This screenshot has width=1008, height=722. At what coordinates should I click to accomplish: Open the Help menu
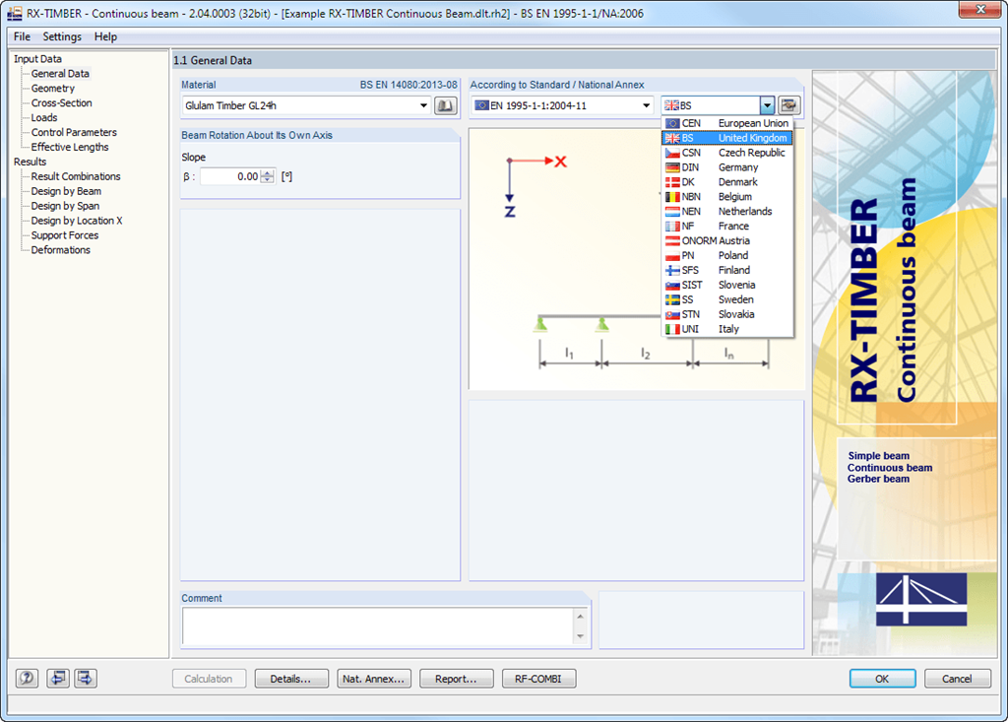(105, 36)
